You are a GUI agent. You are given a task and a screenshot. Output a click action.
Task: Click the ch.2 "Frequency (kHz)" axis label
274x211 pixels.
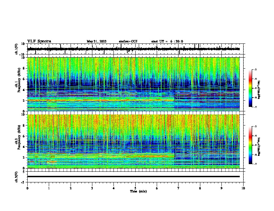(19, 137)
